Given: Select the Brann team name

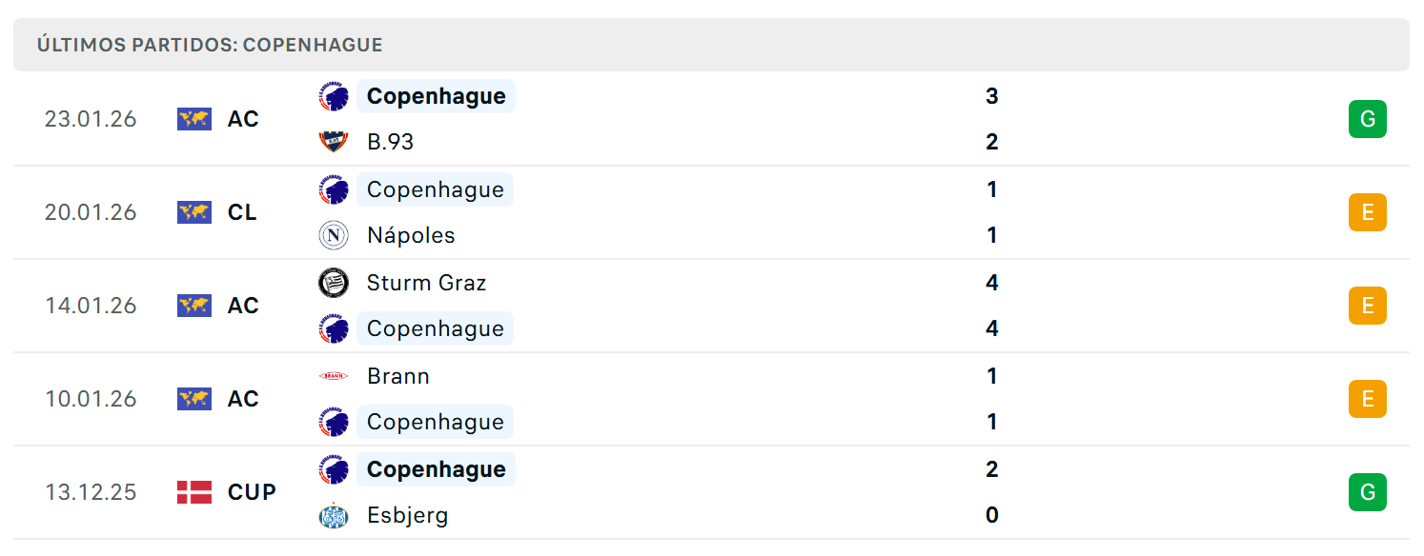Looking at the screenshot, I should [398, 376].
